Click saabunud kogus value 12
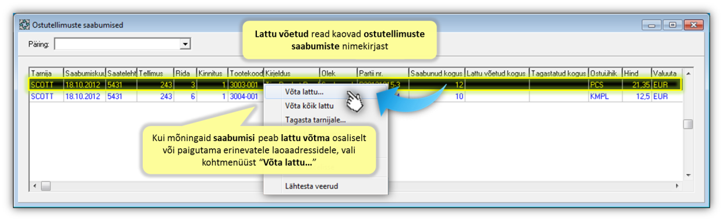Screen dimensions: 723x221 tap(437, 85)
